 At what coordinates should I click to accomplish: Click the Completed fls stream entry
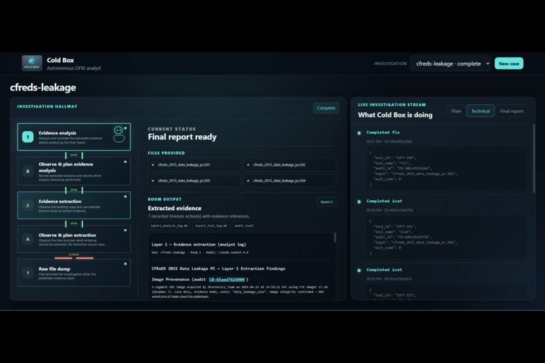click(383, 132)
